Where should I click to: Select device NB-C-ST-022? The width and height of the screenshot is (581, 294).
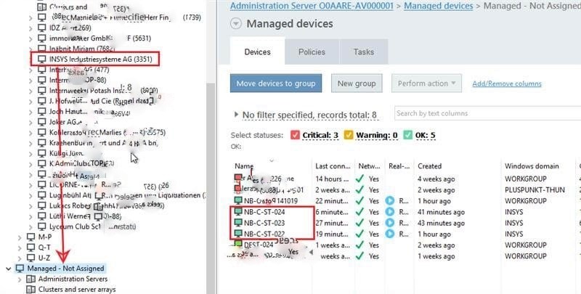pos(264,234)
